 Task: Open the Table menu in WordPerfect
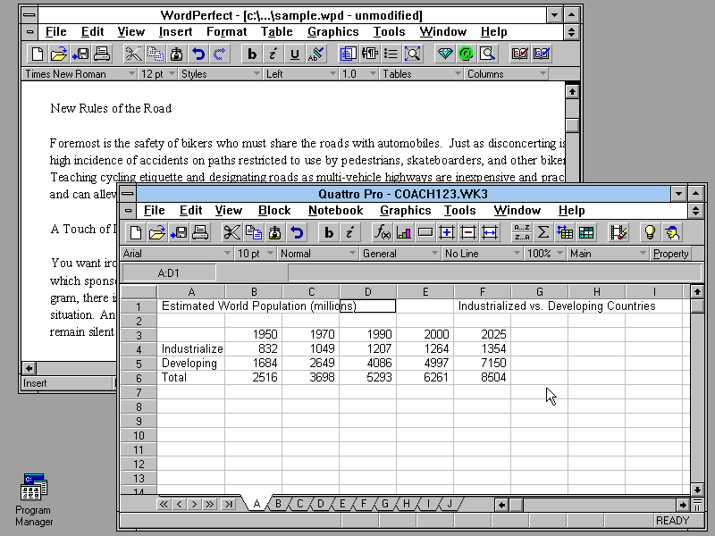click(277, 32)
